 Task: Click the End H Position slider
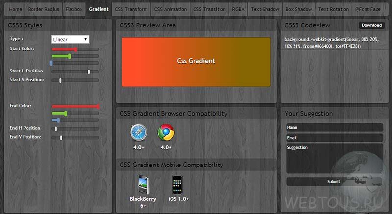pos(75,129)
